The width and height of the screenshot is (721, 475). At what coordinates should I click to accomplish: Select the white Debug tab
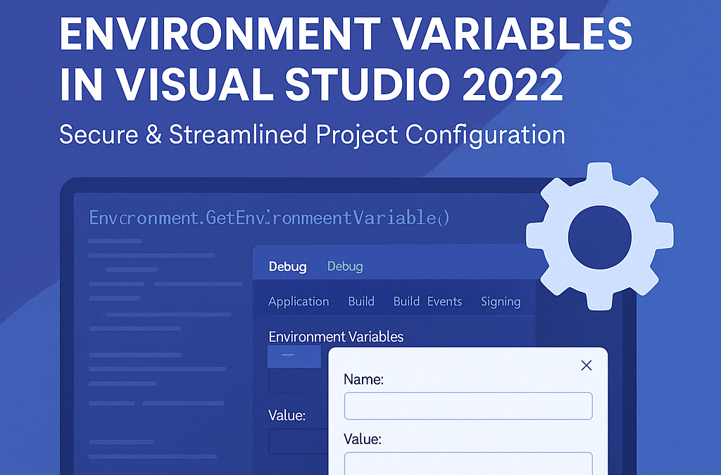(287, 267)
